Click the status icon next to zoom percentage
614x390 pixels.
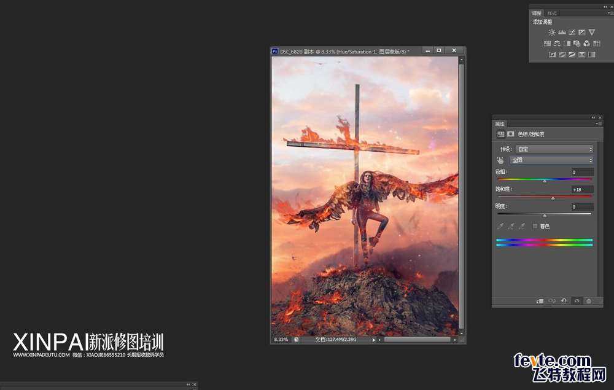tap(296, 340)
